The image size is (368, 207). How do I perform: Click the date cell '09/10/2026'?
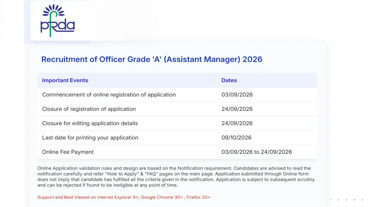tap(236, 138)
